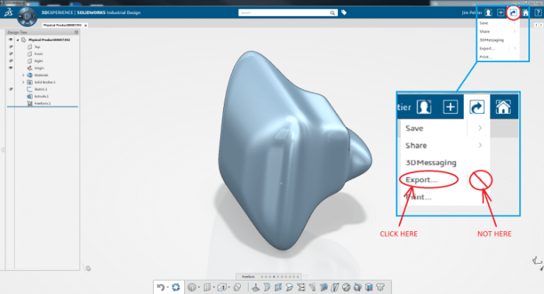The image size is (544, 294).
Task: Click the grid icon in bottom toolbar
Action: (x=207, y=287)
